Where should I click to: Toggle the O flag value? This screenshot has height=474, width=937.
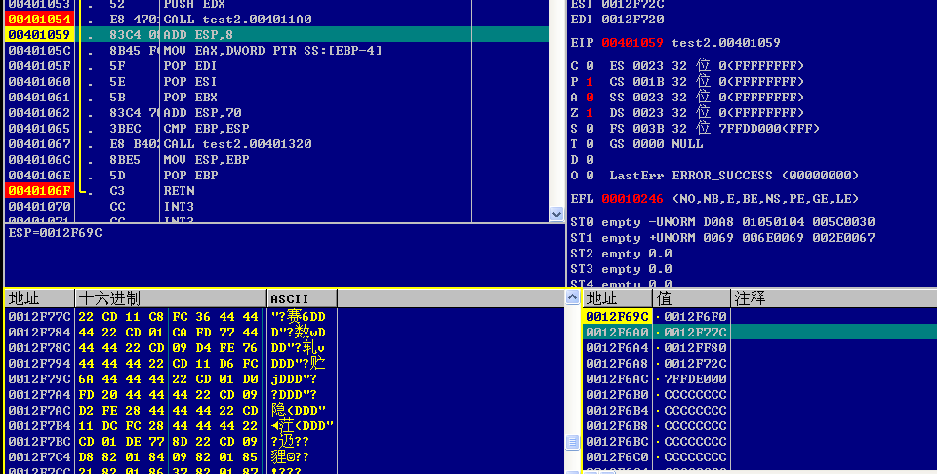[590, 175]
